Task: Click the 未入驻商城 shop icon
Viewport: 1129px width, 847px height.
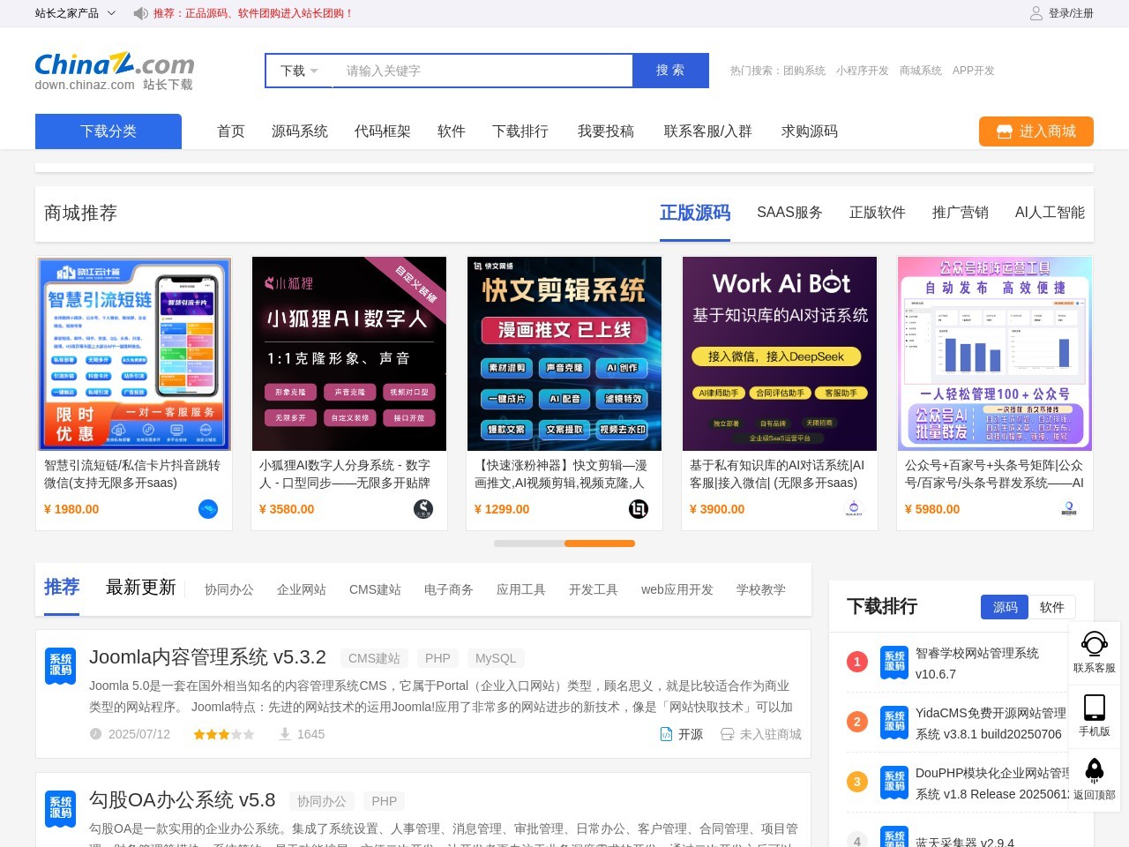Action: pyautogui.click(x=728, y=734)
